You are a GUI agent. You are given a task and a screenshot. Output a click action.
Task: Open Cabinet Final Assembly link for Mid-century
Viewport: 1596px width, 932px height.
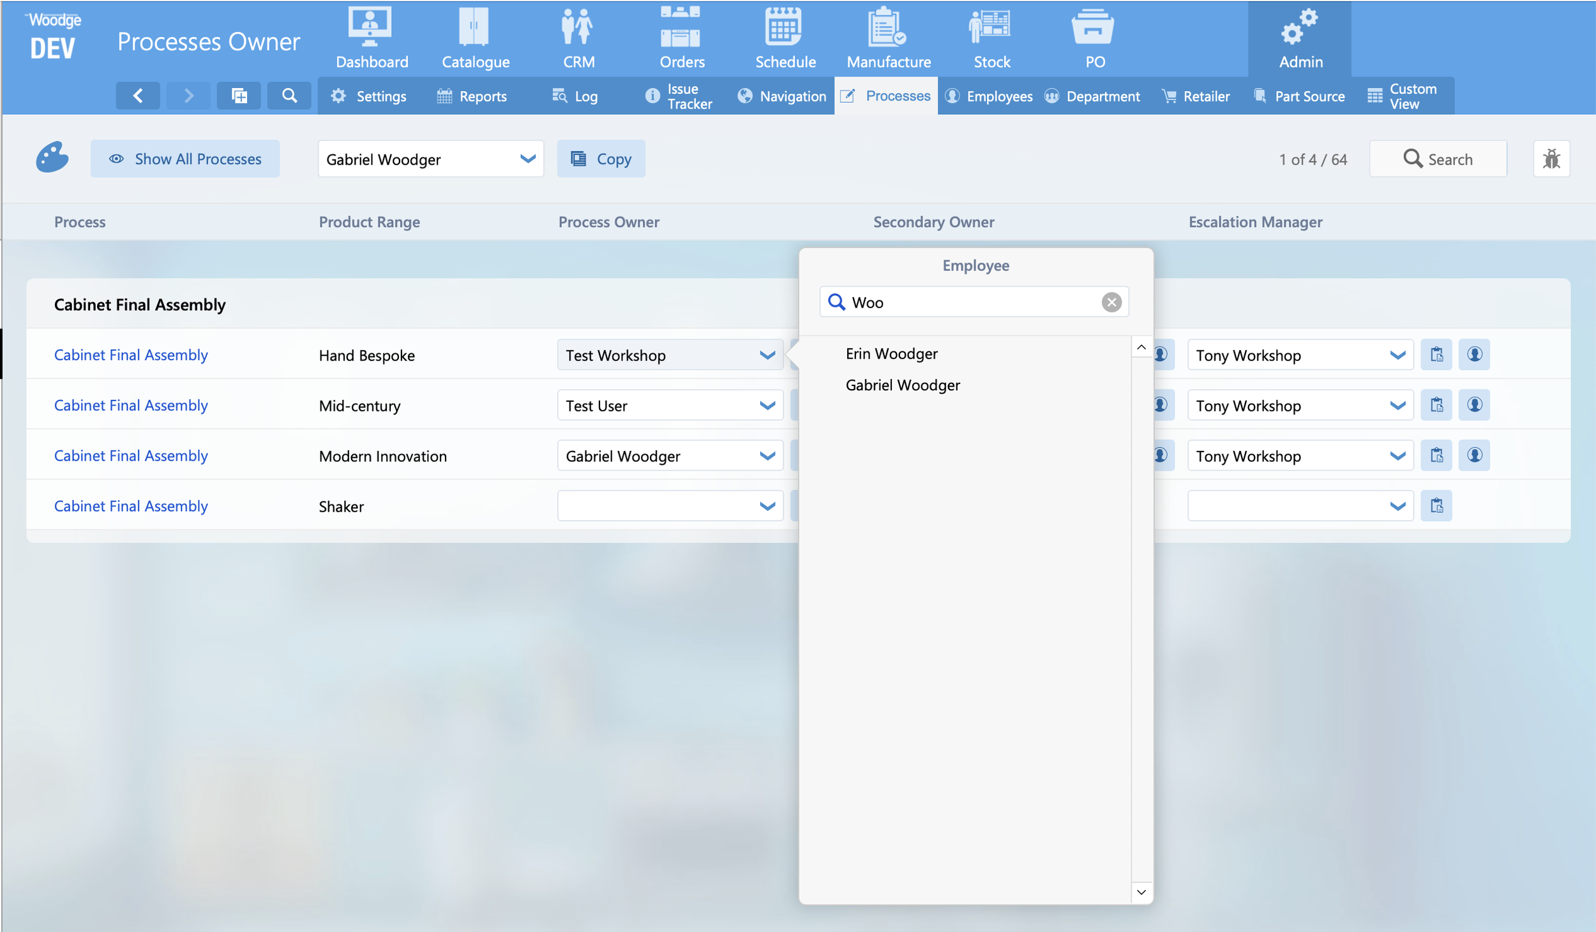click(131, 405)
